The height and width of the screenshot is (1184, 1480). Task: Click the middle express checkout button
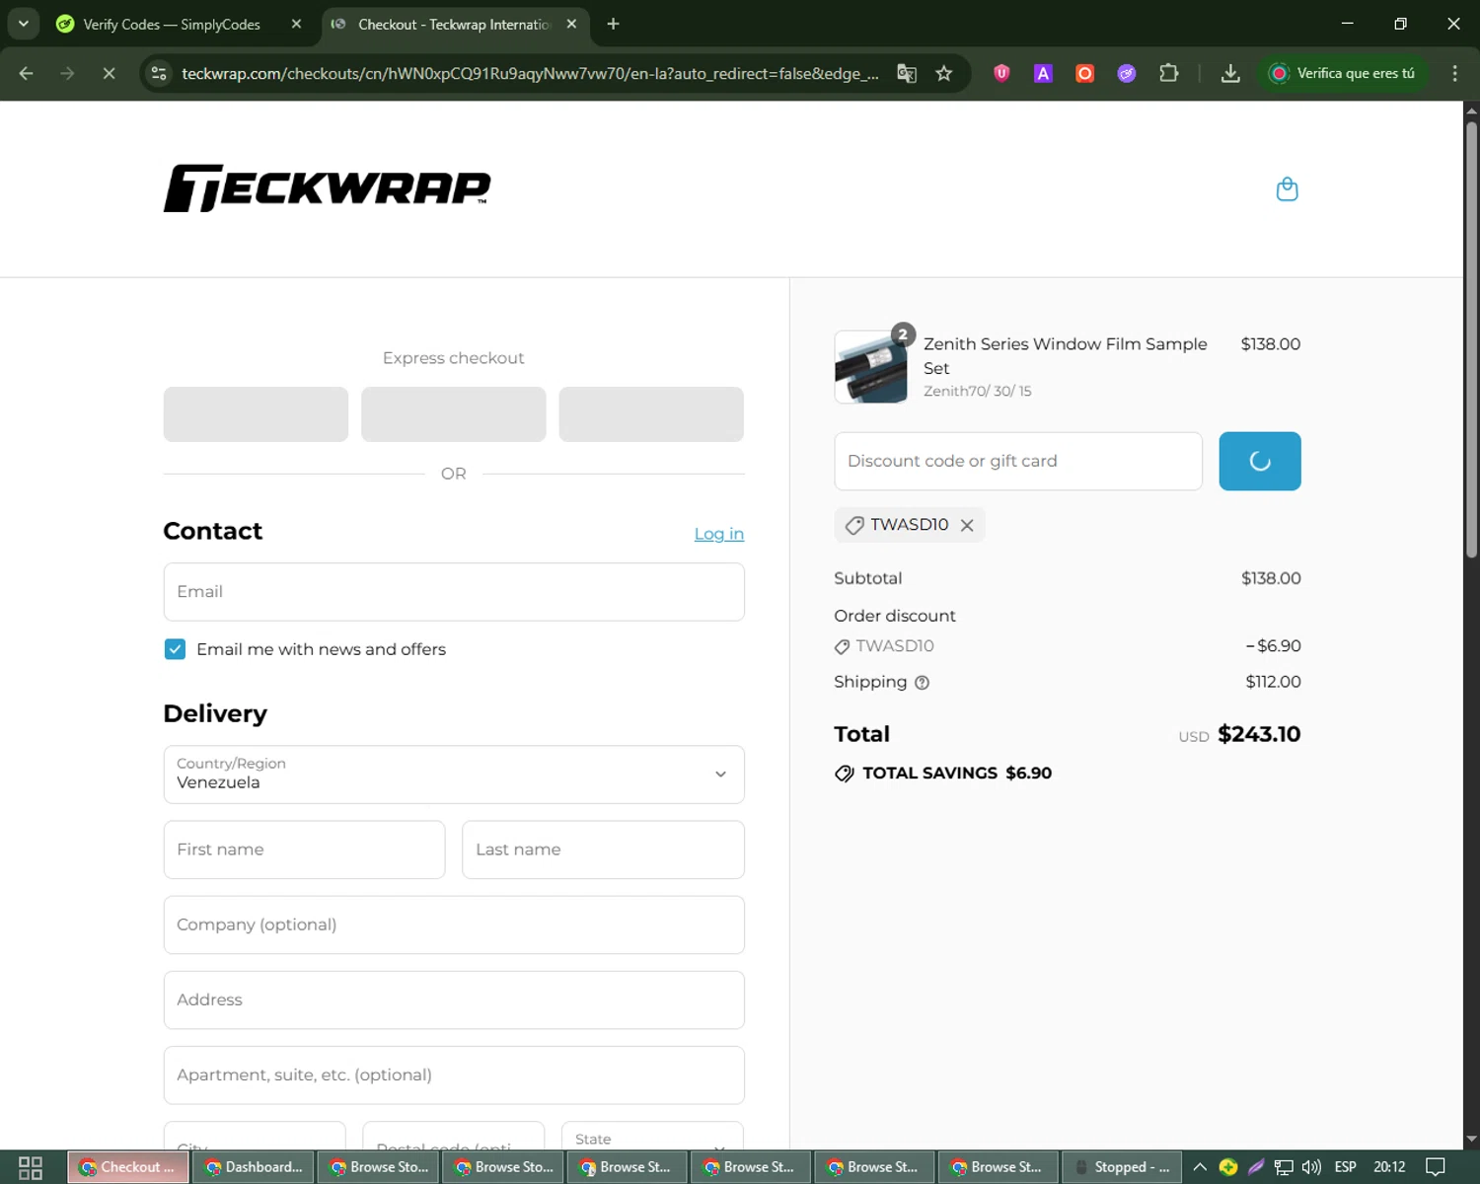(454, 414)
